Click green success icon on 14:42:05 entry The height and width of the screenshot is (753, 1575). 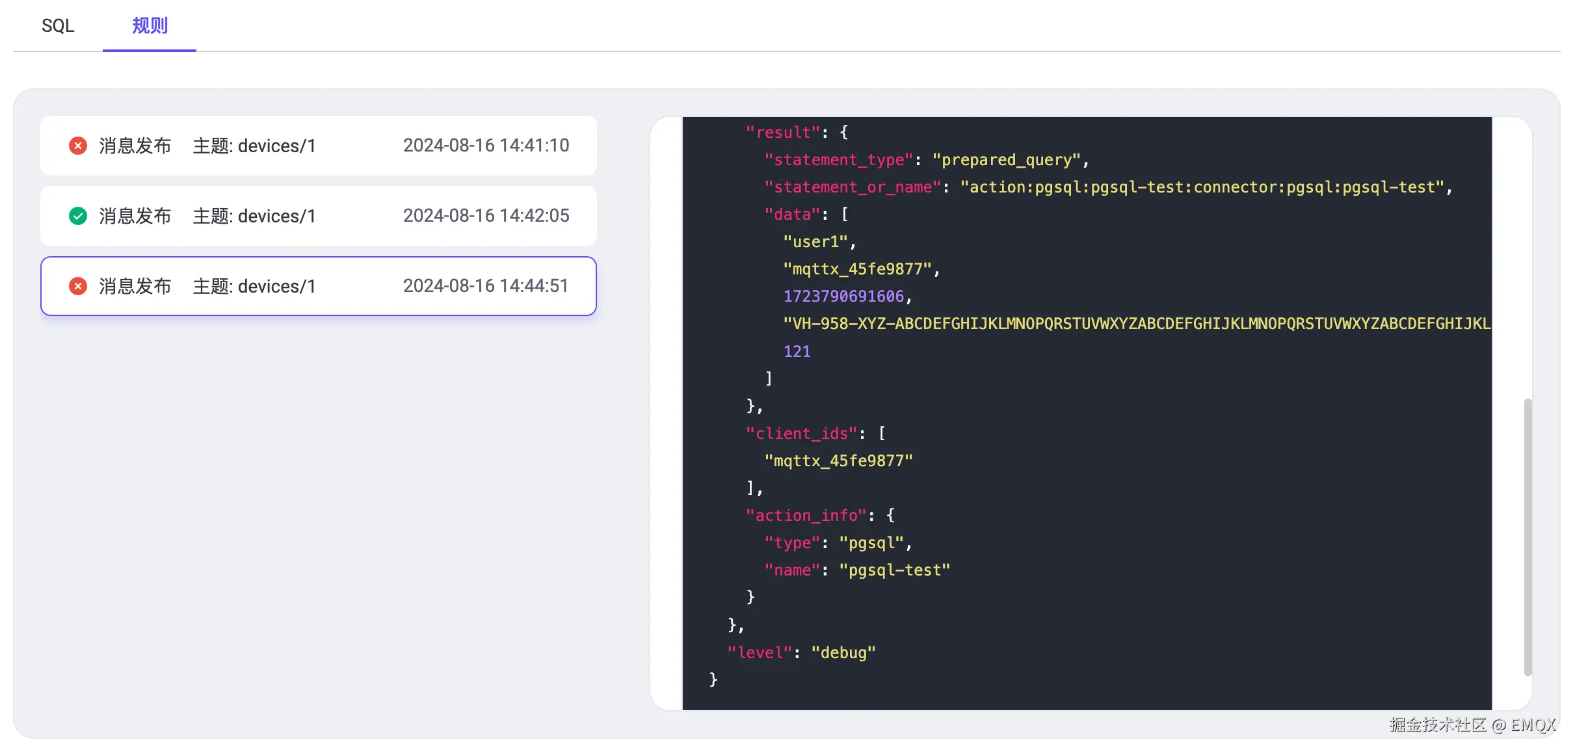[x=78, y=216]
